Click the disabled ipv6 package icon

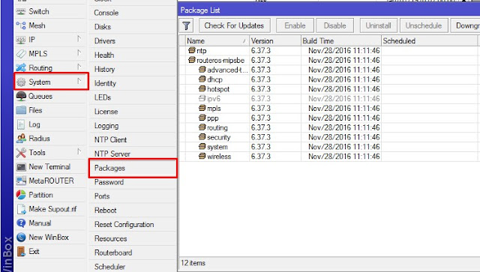point(202,98)
